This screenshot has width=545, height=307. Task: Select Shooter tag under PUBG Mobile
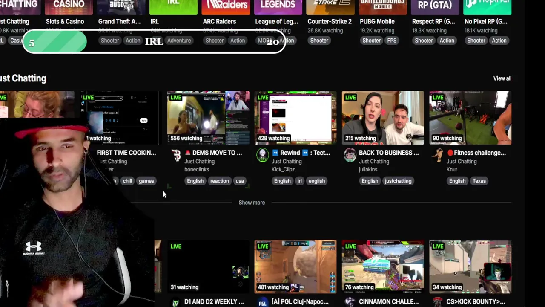tap(371, 41)
